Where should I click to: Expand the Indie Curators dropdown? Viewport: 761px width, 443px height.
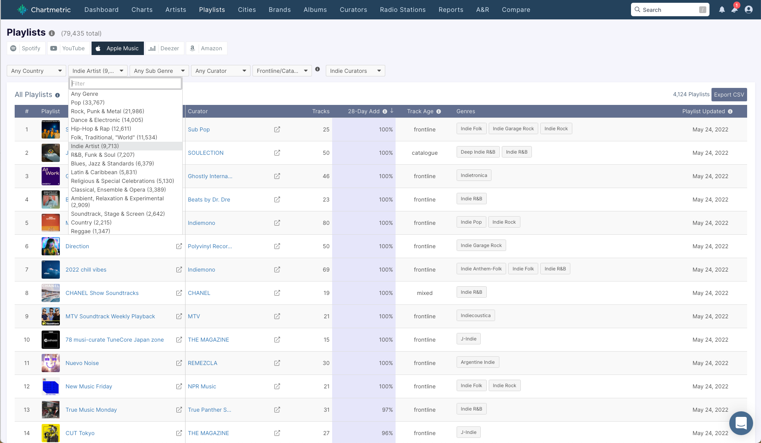[x=355, y=71]
